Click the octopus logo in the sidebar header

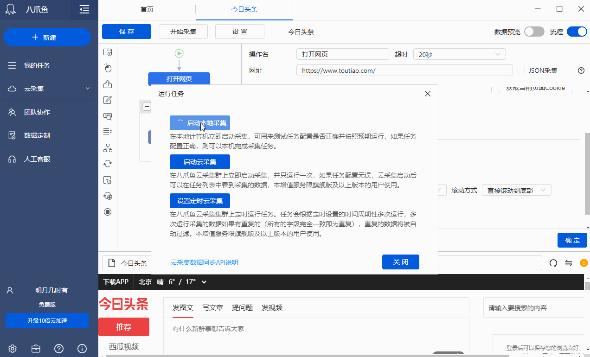point(11,9)
